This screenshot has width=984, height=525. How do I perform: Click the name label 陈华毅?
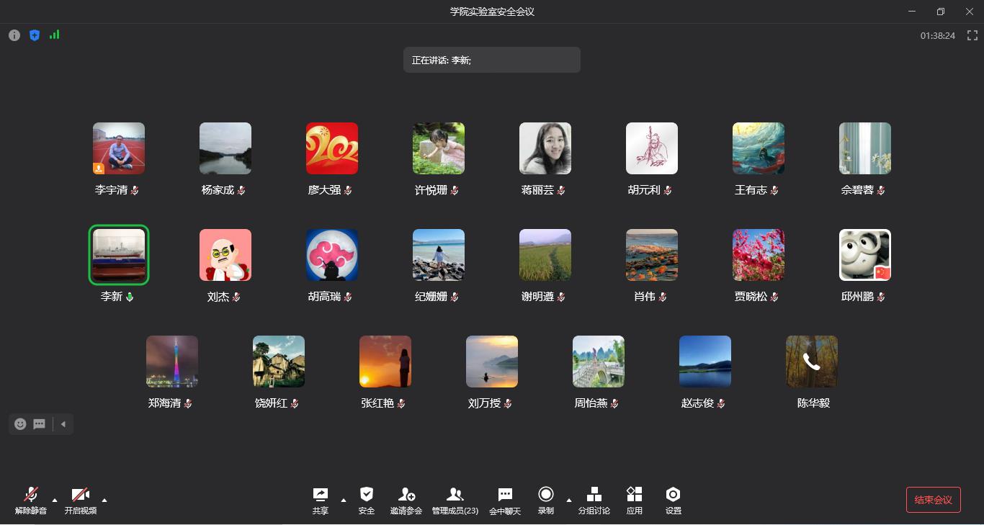pos(814,403)
